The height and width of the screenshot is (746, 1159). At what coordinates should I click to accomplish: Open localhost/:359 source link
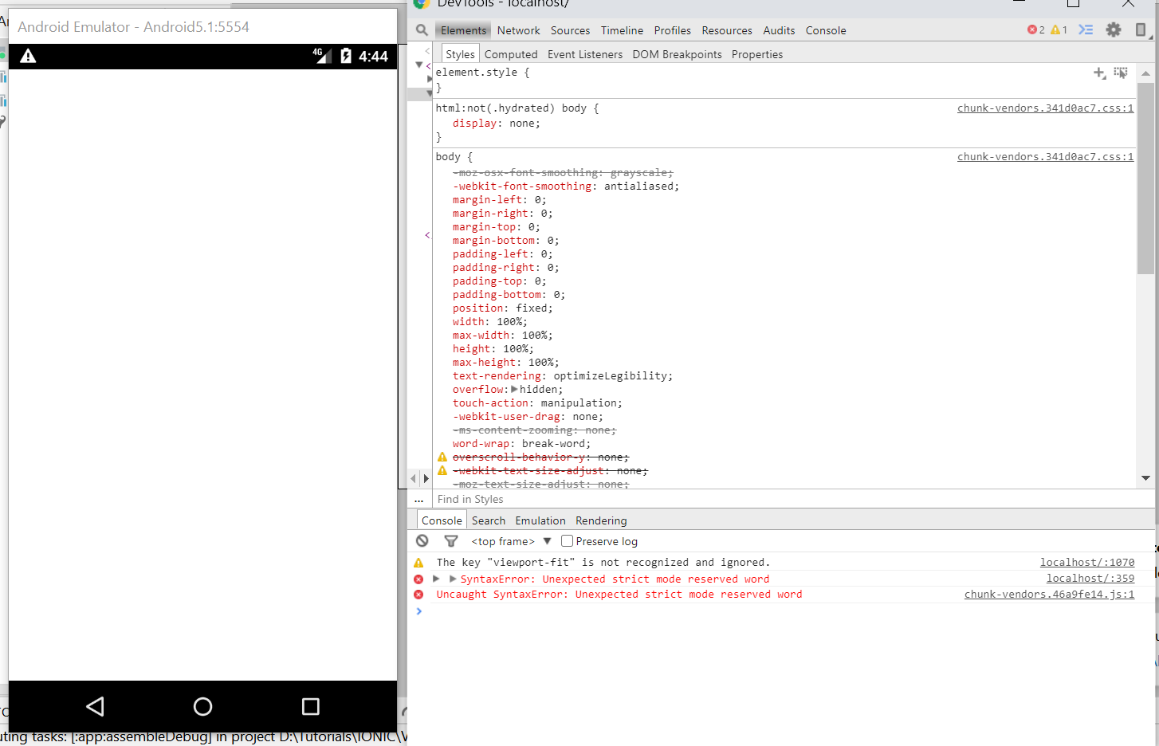[x=1090, y=579]
